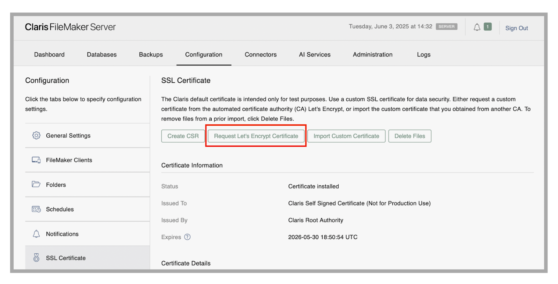Screen dimensions: 558x284
Task: Click the 'Issued By' field label
Action: point(174,220)
